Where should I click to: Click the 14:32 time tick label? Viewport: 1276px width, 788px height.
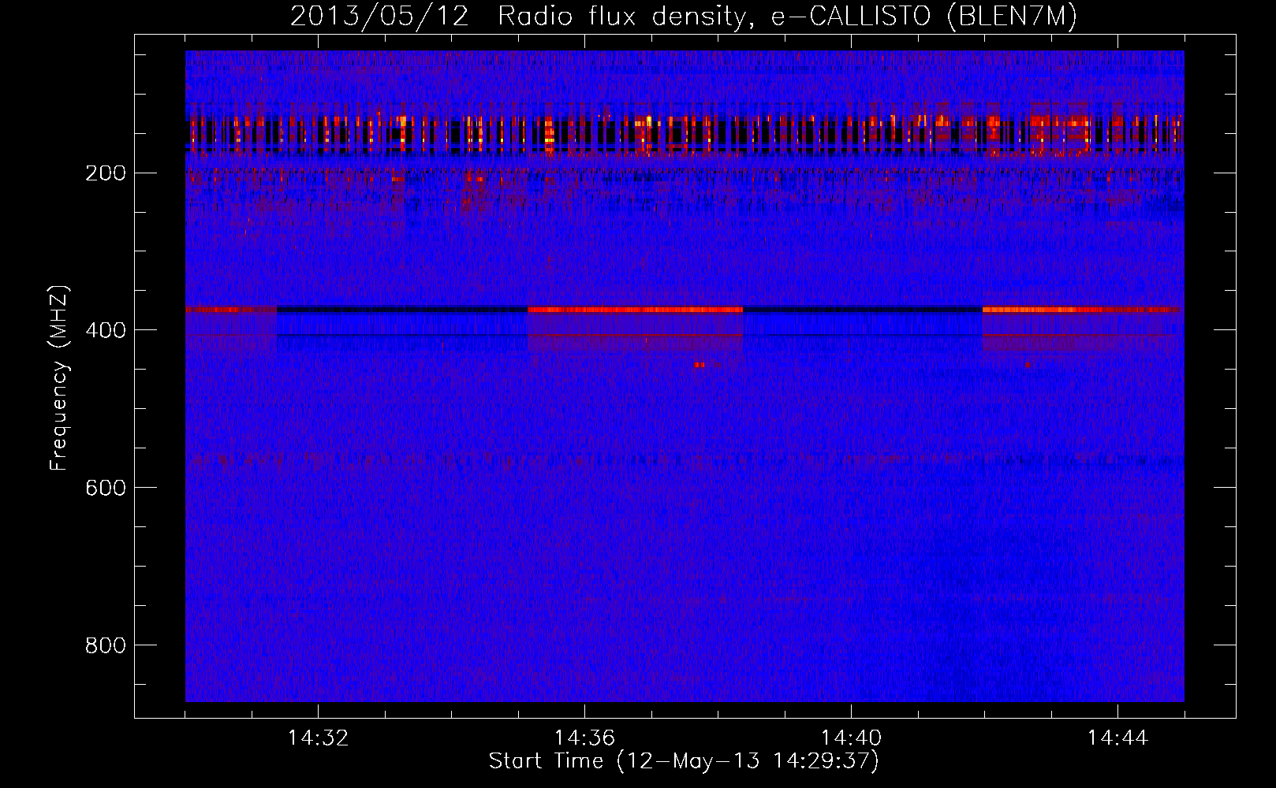(x=318, y=738)
